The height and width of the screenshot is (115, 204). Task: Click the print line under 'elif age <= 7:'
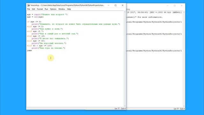[55, 34]
